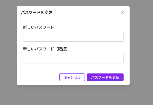Image resolution: width=153 pixels, height=105 pixels.
Task: Focus the 新しいパスワード（確認） input field
Action: (73, 59)
